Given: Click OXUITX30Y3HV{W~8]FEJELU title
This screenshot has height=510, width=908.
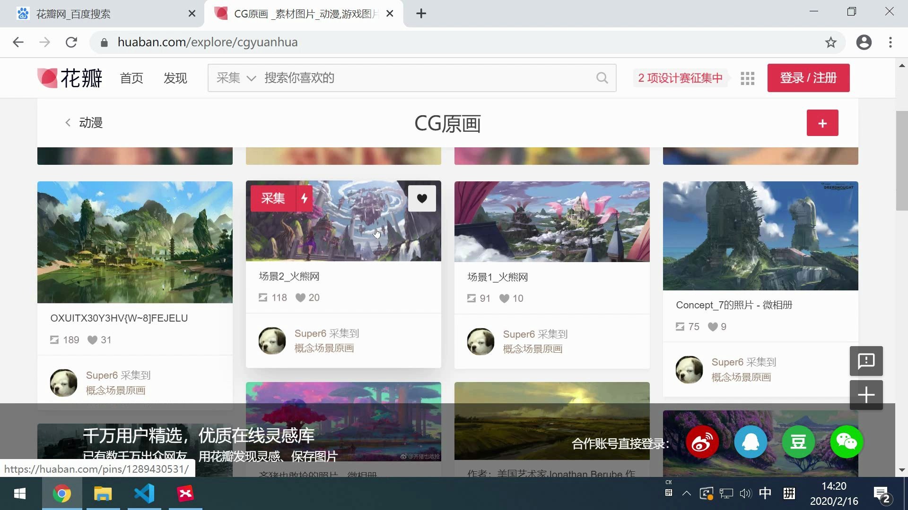Looking at the screenshot, I should 119,318.
